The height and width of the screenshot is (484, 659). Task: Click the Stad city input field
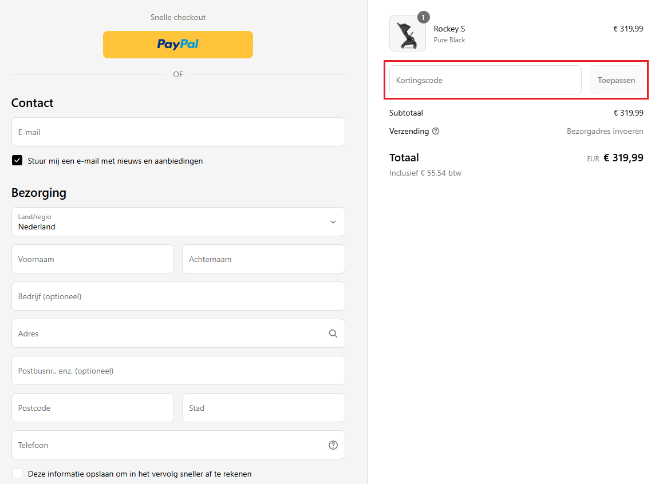[263, 407]
